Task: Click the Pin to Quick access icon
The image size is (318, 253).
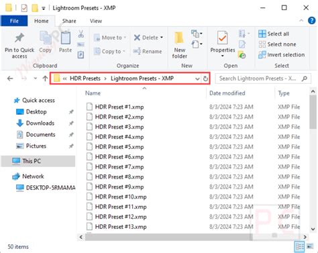Action: pyautogui.click(x=19, y=38)
